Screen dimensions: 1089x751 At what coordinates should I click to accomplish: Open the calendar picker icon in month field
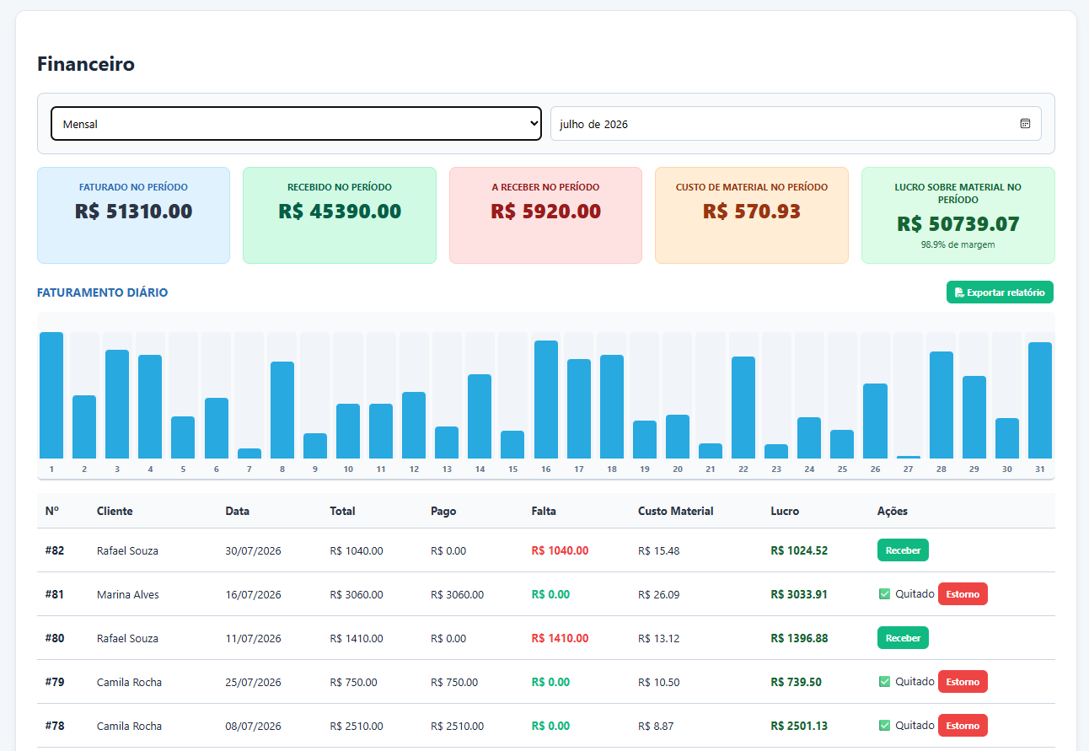1025,124
